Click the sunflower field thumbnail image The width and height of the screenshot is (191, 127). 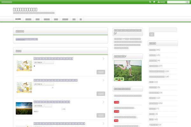[x=24, y=108]
